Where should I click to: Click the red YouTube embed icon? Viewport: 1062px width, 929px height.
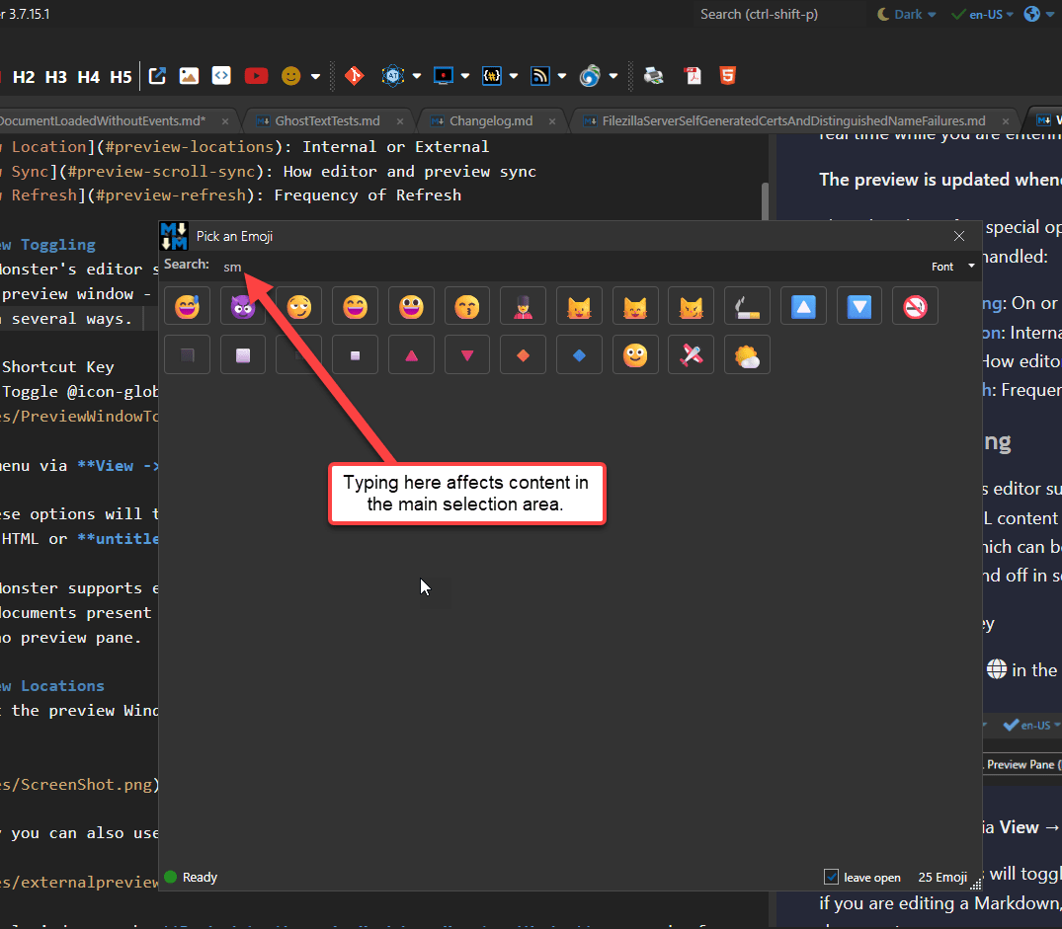point(256,76)
